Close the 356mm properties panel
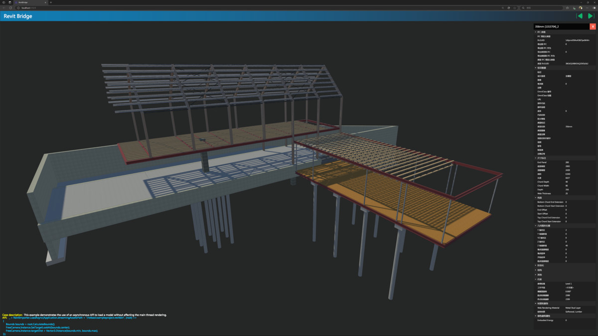Screen dimensions: 598x336 pyautogui.click(x=593, y=26)
